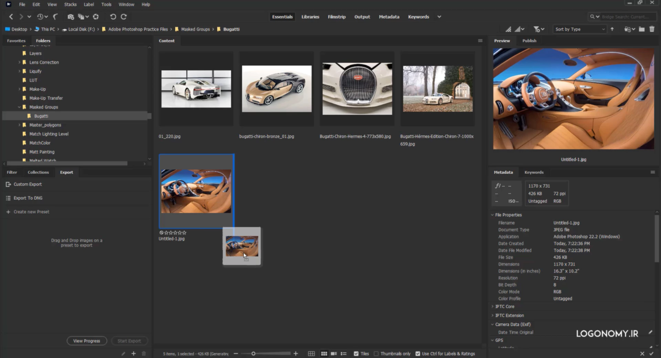Switch content to details view

pos(334,354)
